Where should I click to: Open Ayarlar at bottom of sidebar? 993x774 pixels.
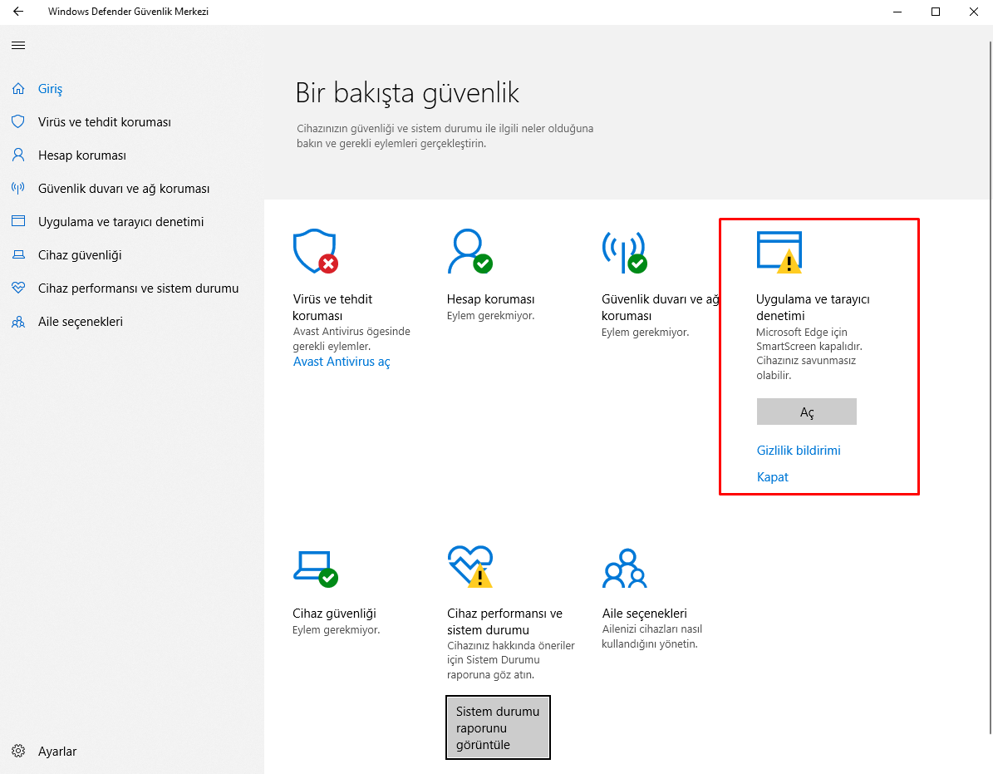click(x=57, y=752)
